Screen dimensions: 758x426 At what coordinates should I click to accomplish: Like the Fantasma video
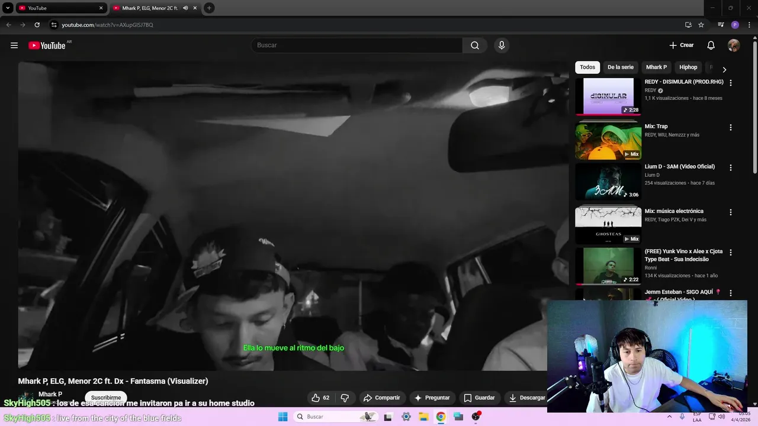(320, 398)
